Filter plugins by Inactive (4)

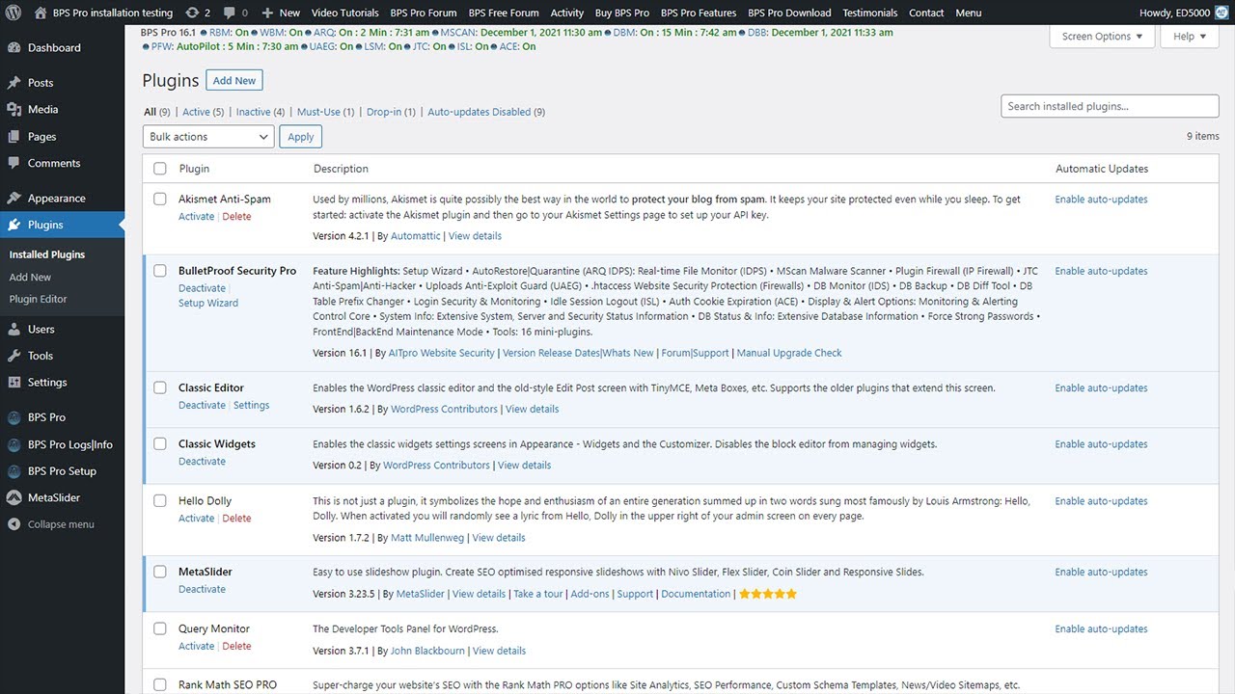coord(261,112)
